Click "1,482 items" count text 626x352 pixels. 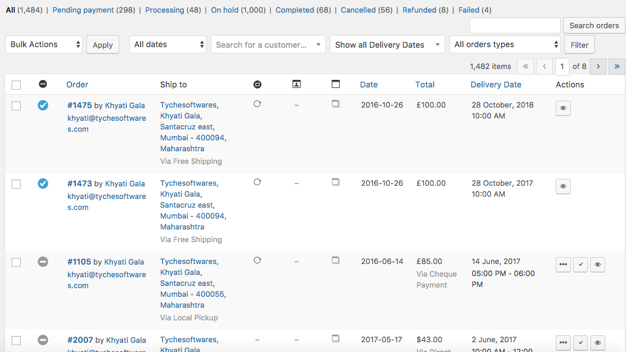pyautogui.click(x=490, y=67)
